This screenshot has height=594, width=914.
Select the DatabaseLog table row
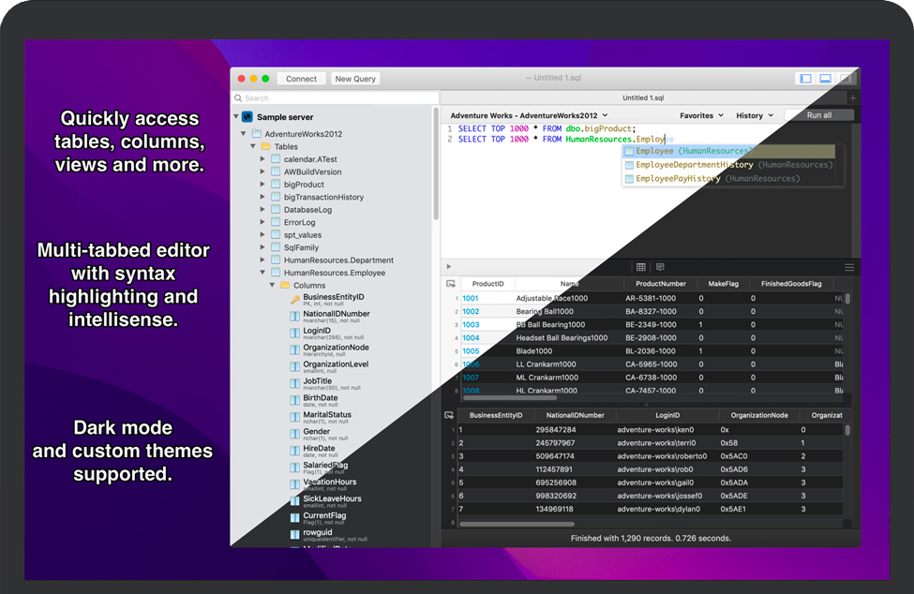307,210
